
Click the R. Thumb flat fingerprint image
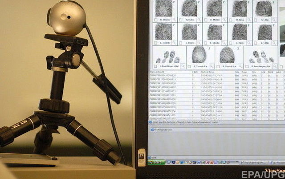click(x=227, y=55)
